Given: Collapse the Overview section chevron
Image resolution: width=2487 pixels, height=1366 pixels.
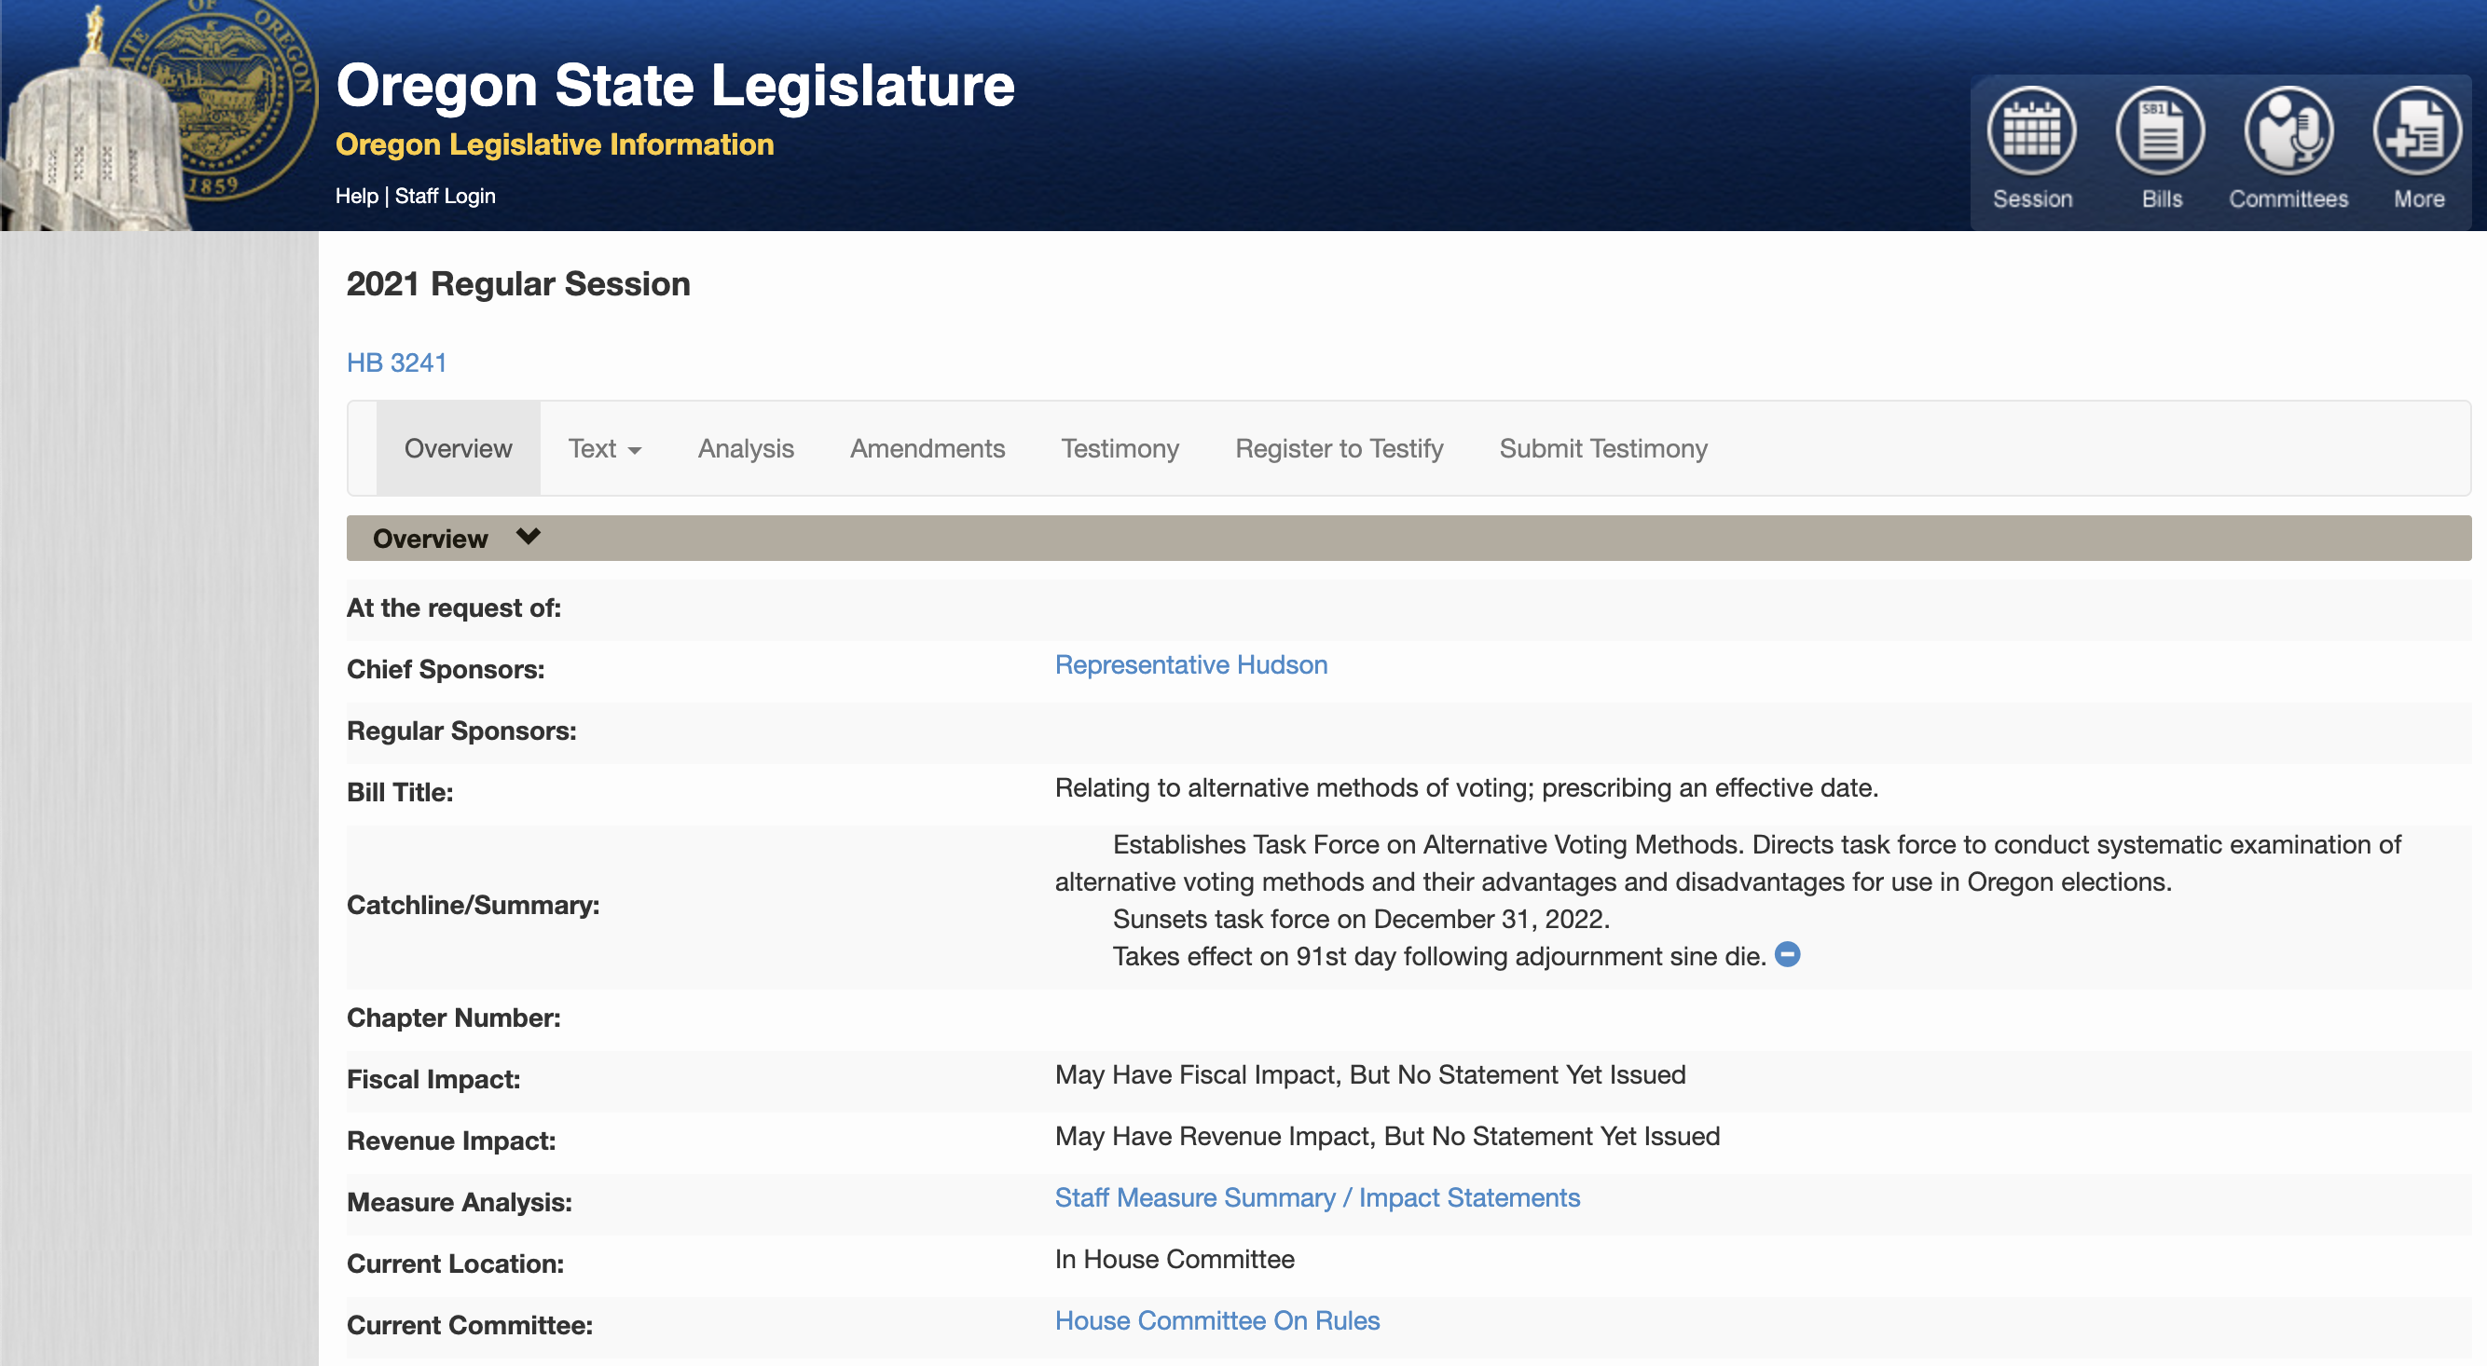Looking at the screenshot, I should pos(529,537).
